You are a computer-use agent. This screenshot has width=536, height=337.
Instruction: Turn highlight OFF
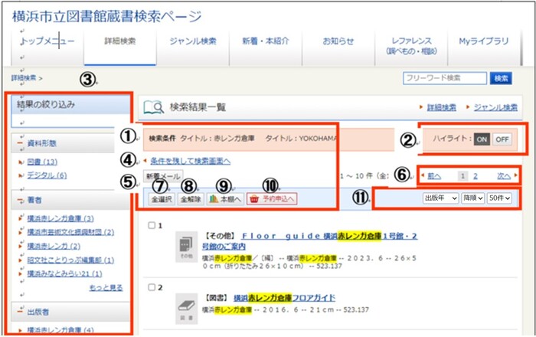click(x=501, y=139)
